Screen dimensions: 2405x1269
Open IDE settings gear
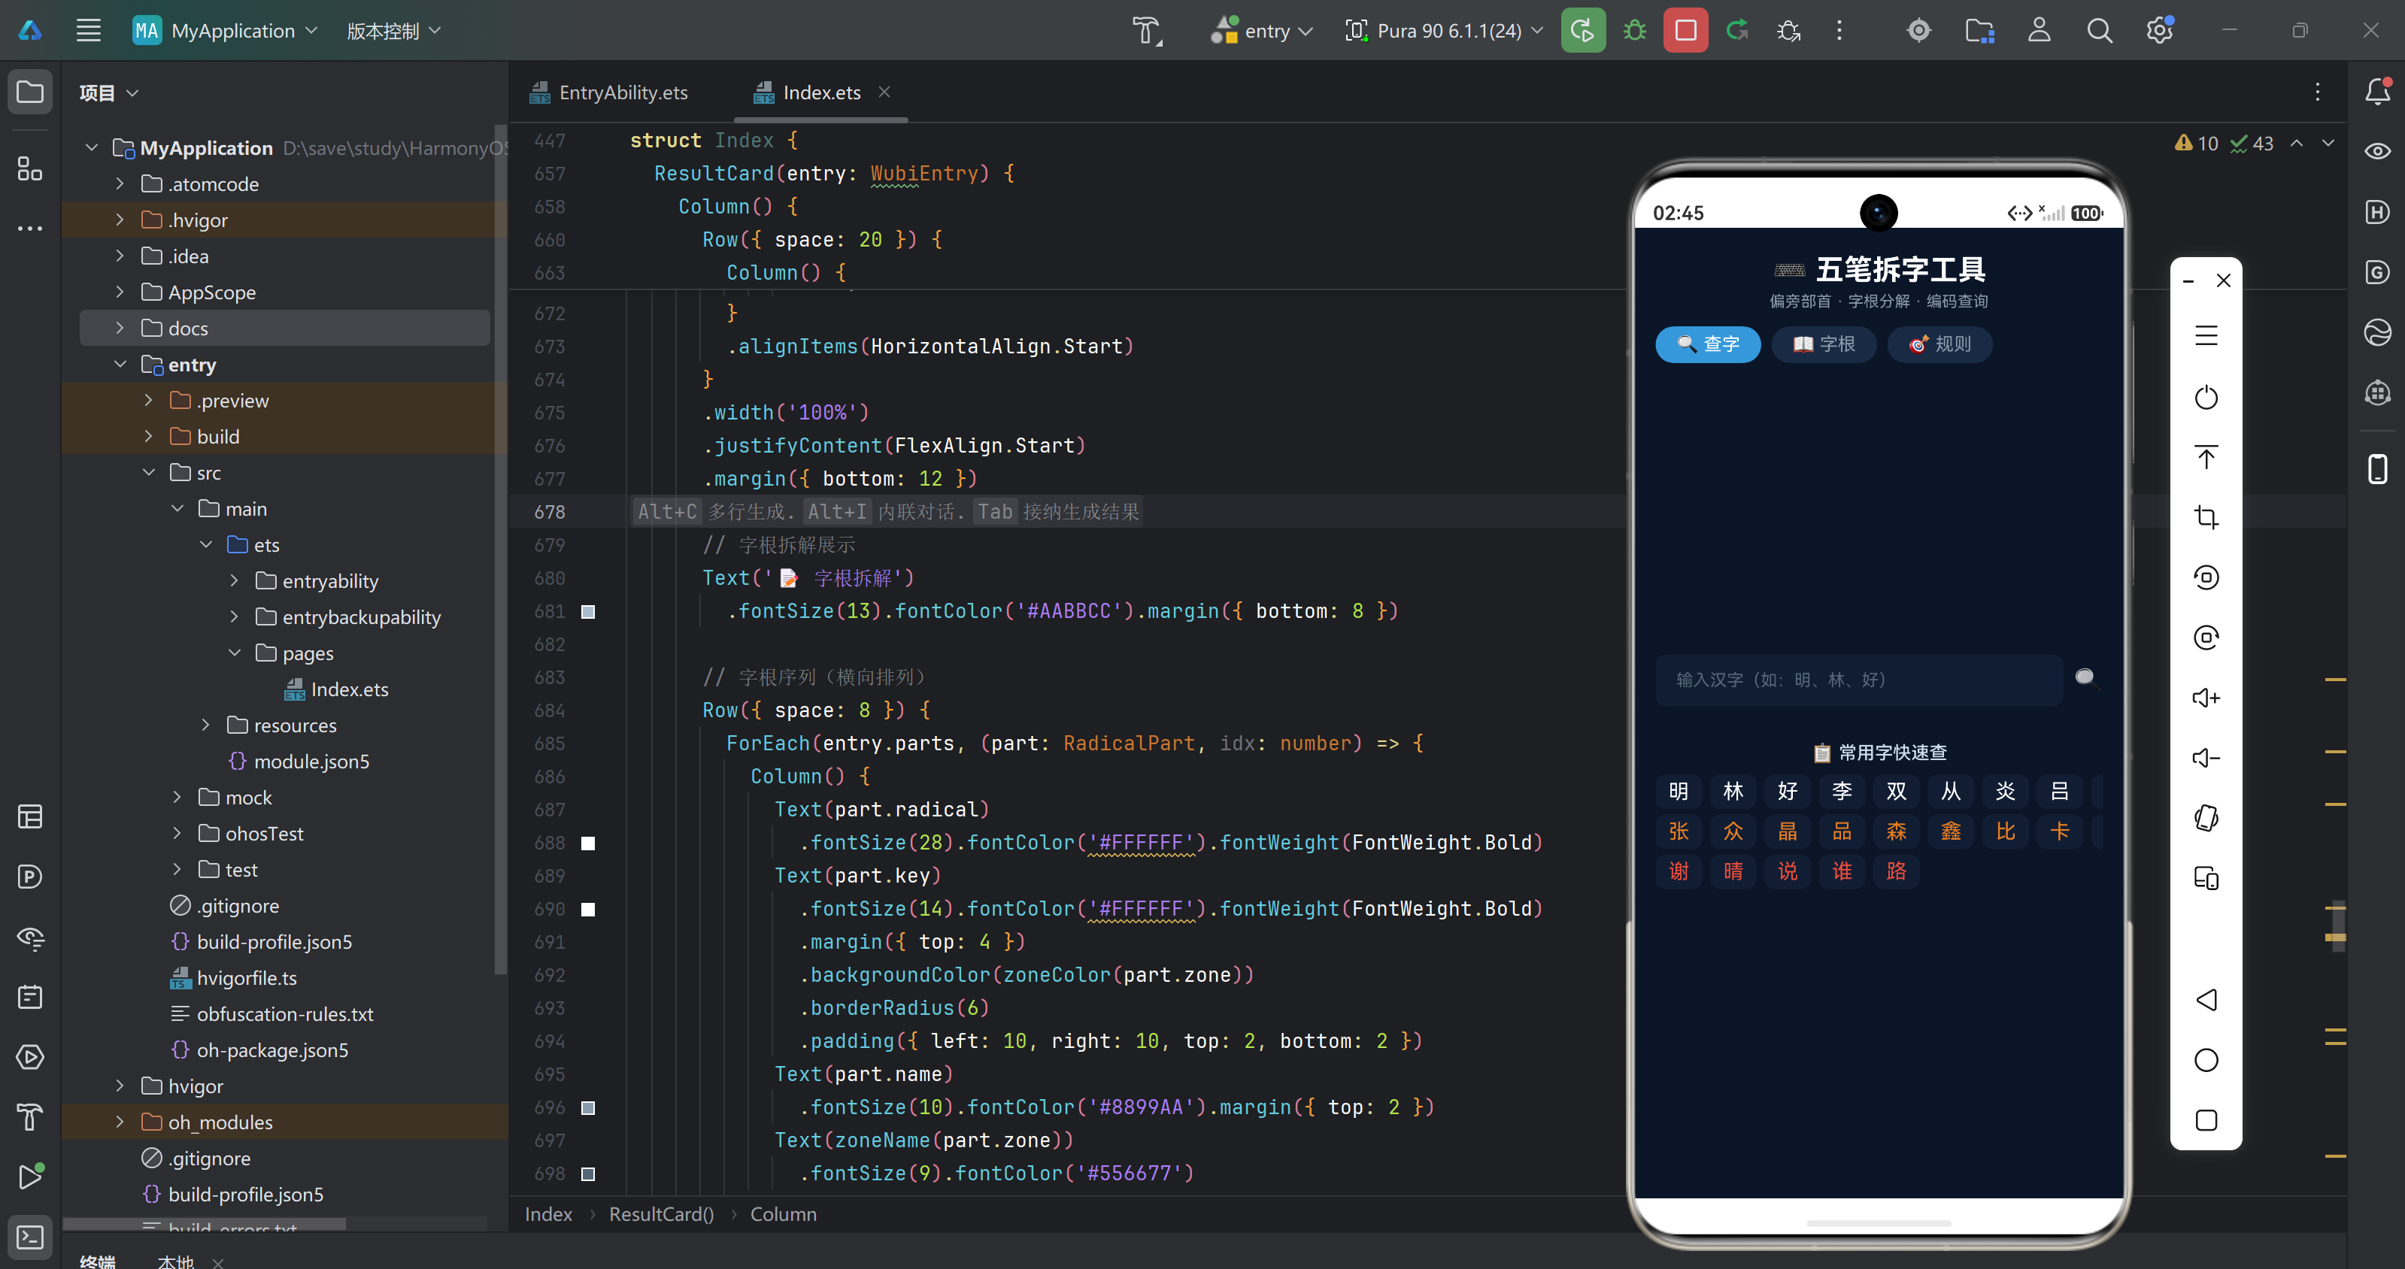click(x=2159, y=31)
